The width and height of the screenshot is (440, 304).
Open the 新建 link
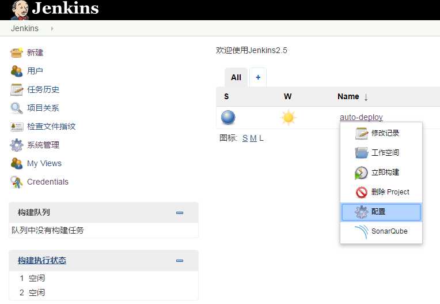(x=35, y=52)
